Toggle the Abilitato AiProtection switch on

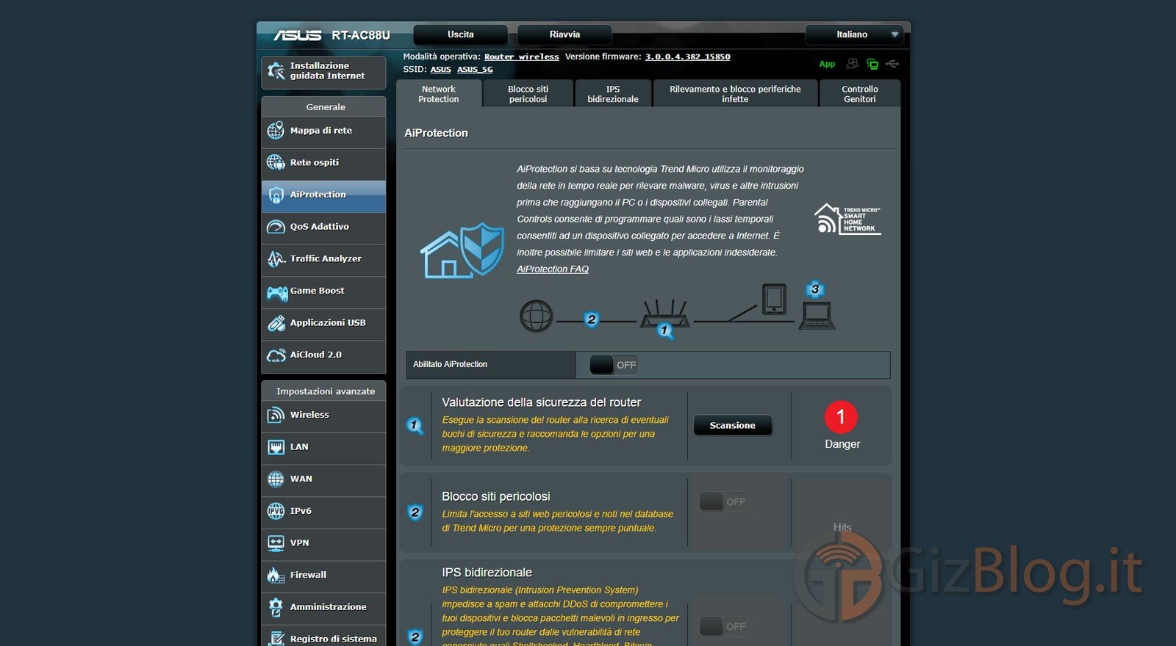click(x=614, y=365)
